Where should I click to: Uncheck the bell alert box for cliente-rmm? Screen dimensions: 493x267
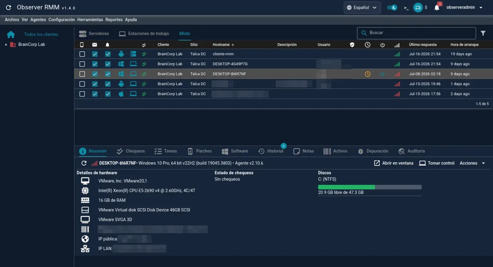(108, 54)
